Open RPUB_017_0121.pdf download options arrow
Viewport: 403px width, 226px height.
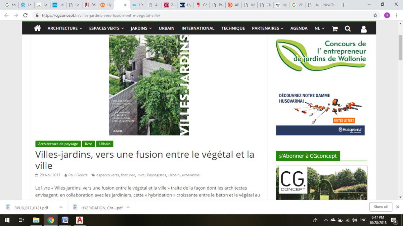[x=61, y=207]
